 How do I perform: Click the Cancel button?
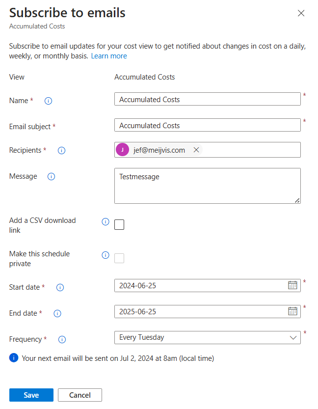pos(80,395)
